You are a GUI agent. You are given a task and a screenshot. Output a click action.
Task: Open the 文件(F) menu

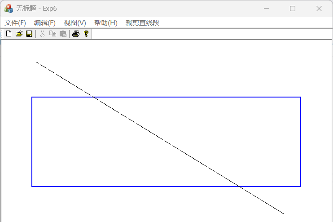pyautogui.click(x=15, y=23)
